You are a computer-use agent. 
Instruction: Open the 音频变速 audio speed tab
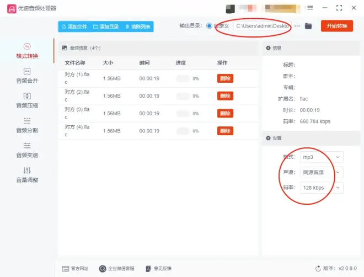coord(27,151)
